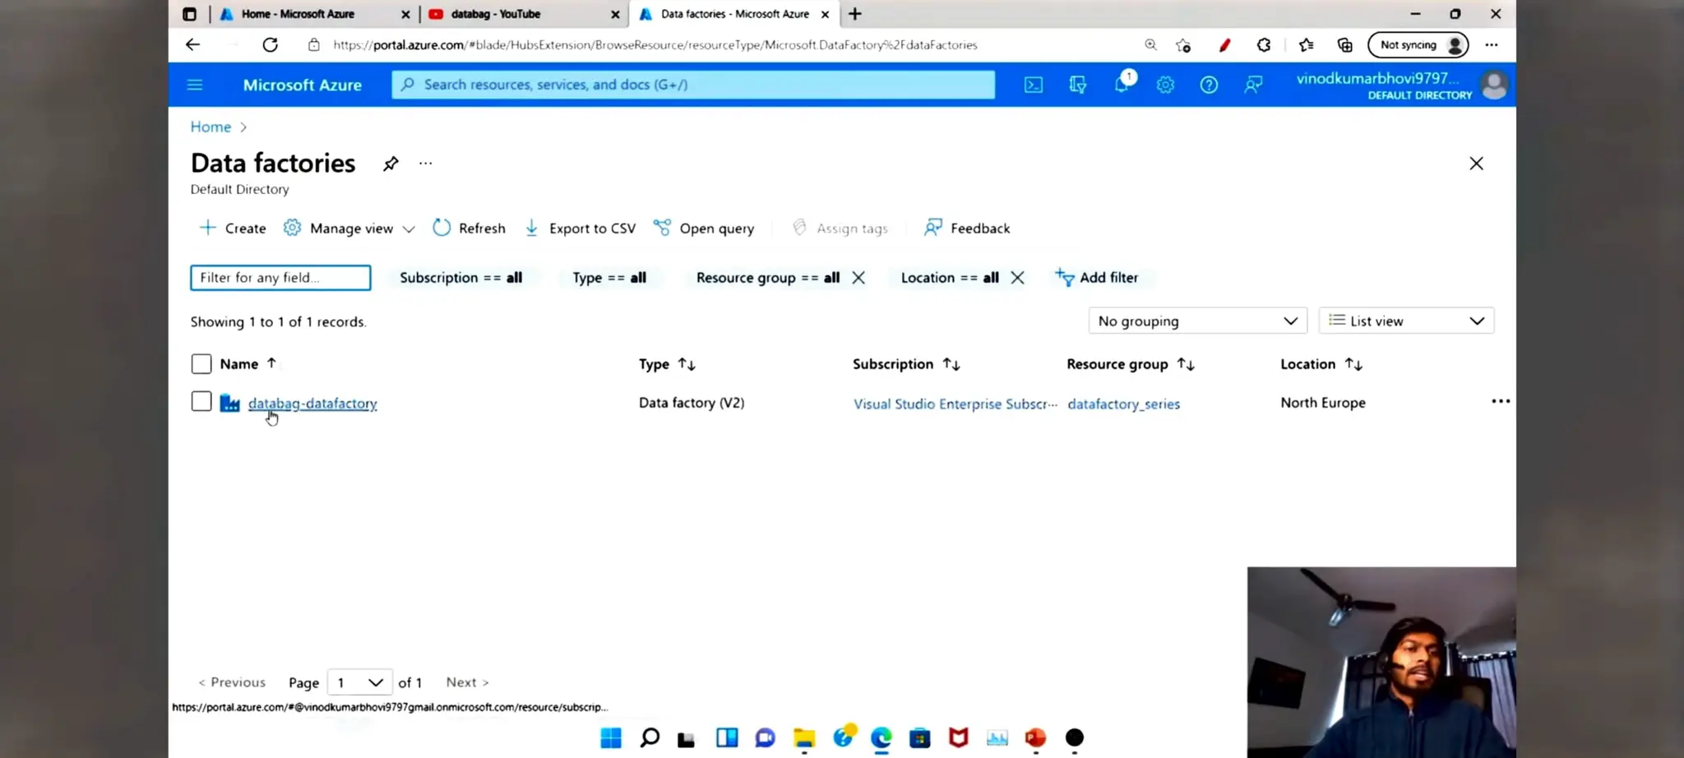Remove the Location filter
The width and height of the screenshot is (1684, 758).
pyautogui.click(x=1017, y=278)
